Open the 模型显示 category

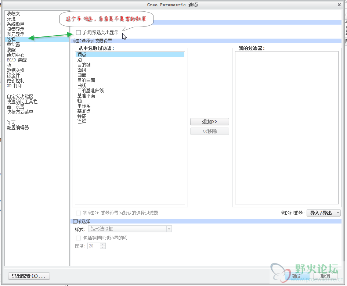(15, 29)
